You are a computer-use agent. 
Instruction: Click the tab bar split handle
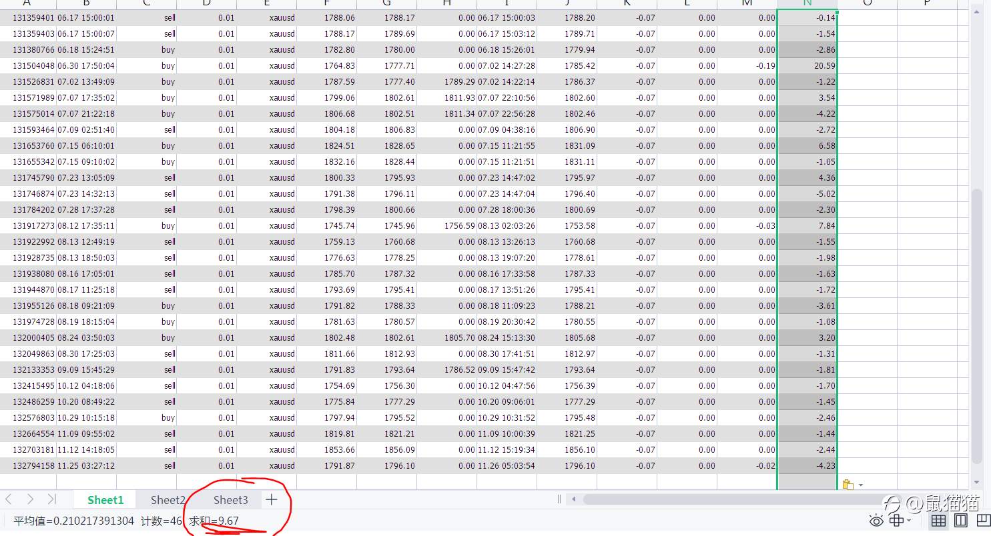[559, 499]
